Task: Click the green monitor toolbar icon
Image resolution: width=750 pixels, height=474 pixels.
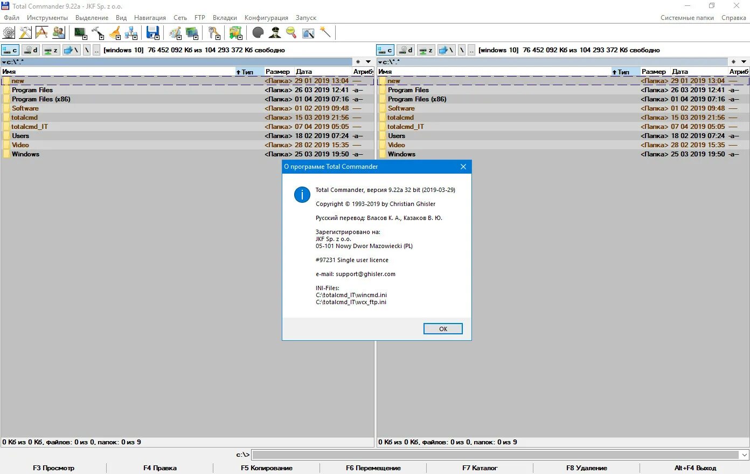Action: pyautogui.click(x=79, y=33)
